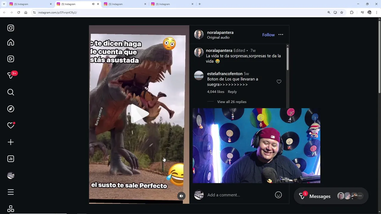View site information icon

click(34, 12)
